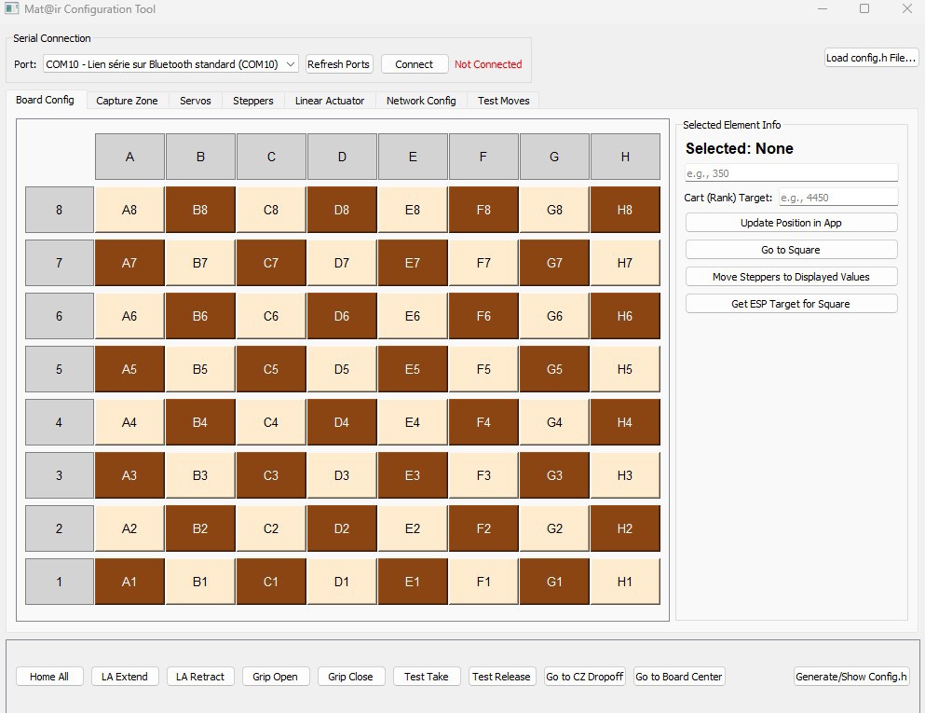
Task: Select chessboard square E4
Action: coord(413,422)
